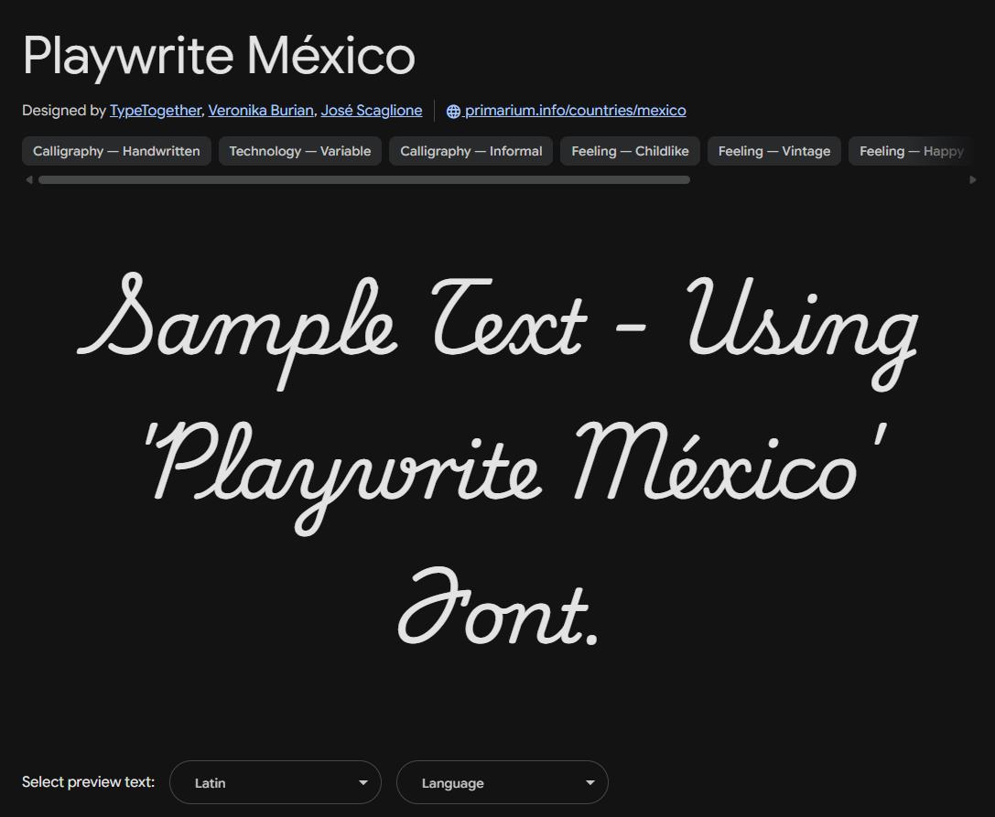This screenshot has height=817, width=995.
Task: Click the 'Select preview text:' label
Action: (88, 782)
